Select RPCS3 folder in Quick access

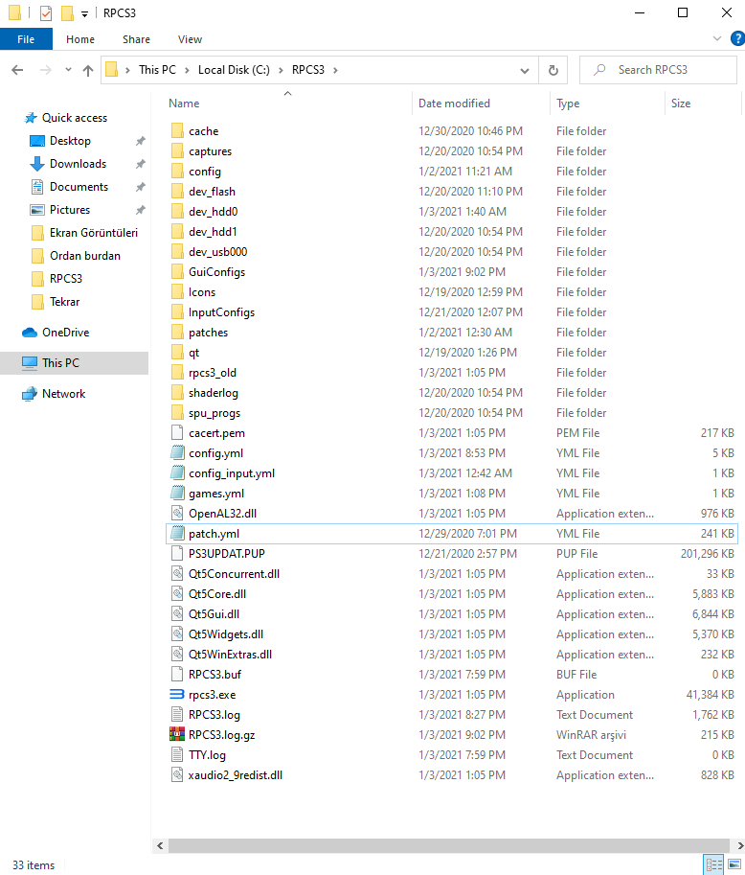pos(66,279)
